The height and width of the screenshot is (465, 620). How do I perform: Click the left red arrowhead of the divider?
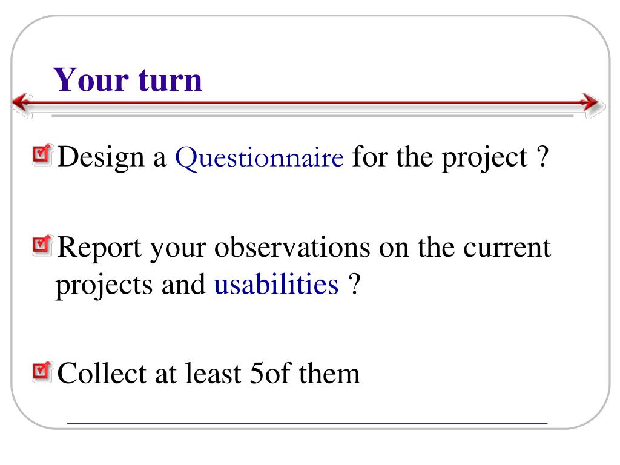click(21, 102)
